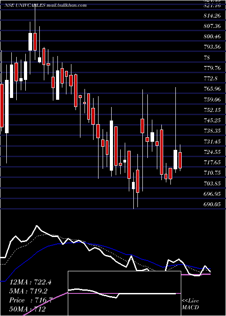The image size is (226, 316).
Task: Click the Price : 716.7 reading
Action: click(x=31, y=300)
